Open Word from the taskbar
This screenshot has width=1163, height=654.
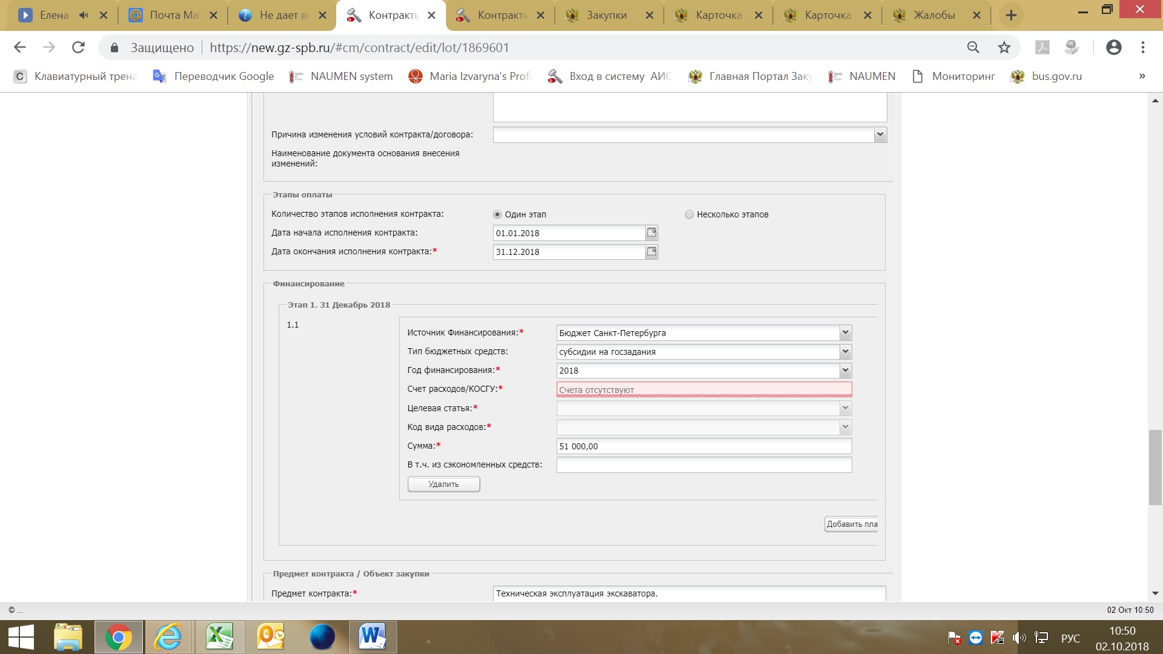tap(372, 637)
